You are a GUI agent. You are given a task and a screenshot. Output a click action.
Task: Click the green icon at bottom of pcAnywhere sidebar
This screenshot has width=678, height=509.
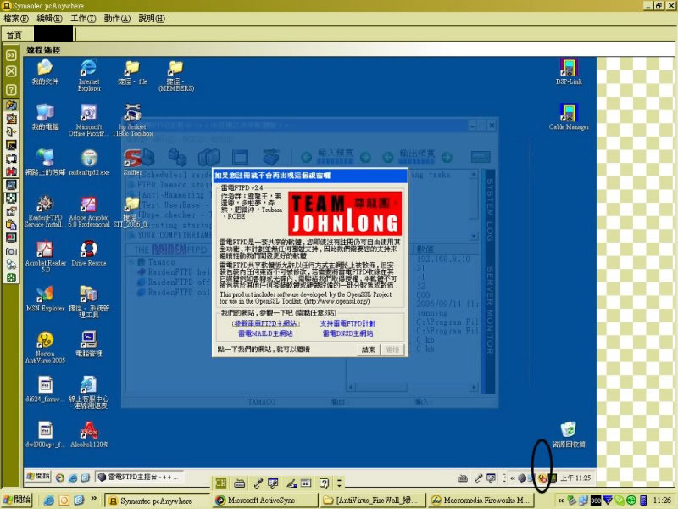pos(11,278)
